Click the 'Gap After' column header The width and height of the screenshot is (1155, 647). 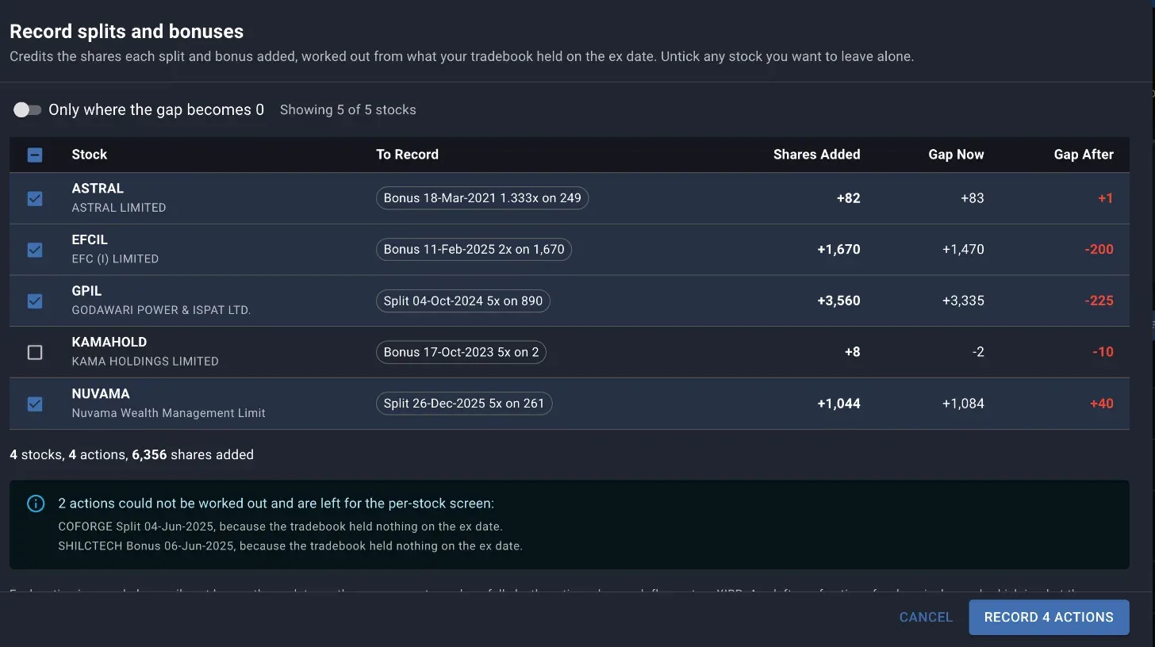[1084, 155]
